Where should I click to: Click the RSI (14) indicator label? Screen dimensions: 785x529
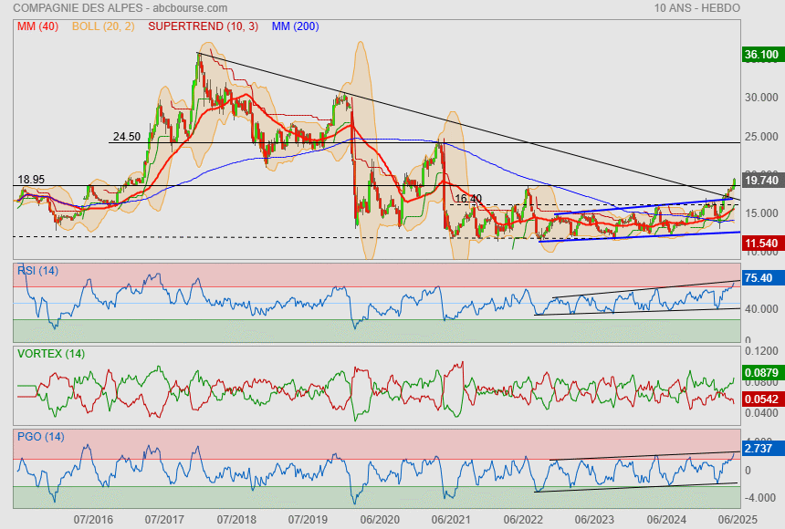pyautogui.click(x=37, y=271)
